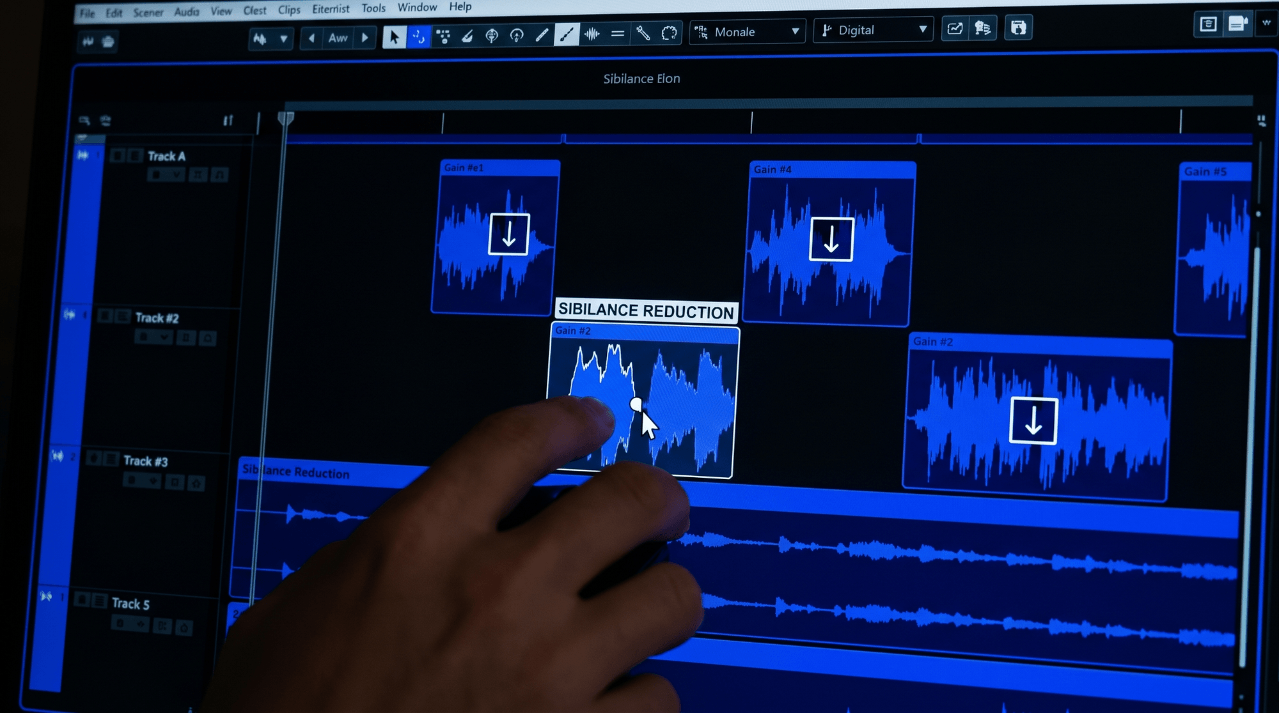1279x713 pixels.
Task: Open the Window menu
Action: tap(417, 7)
